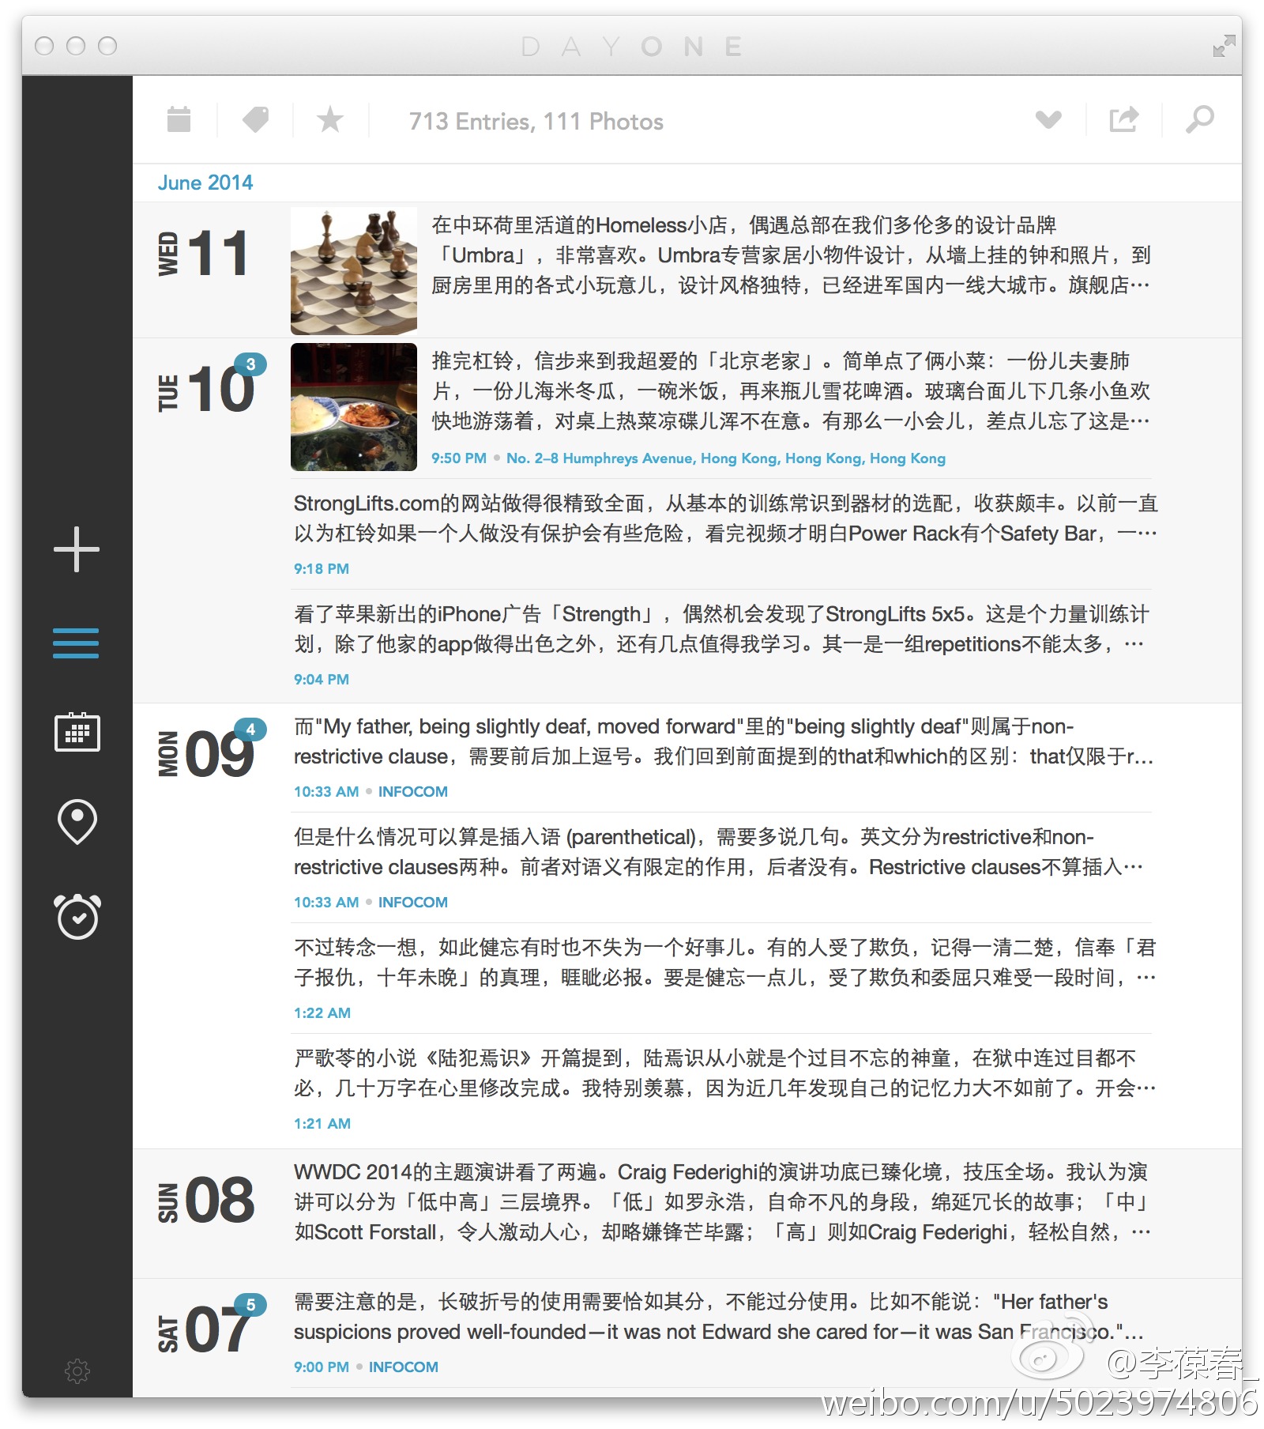Create a new entry with plus icon
The image size is (1264, 1429).
click(77, 549)
